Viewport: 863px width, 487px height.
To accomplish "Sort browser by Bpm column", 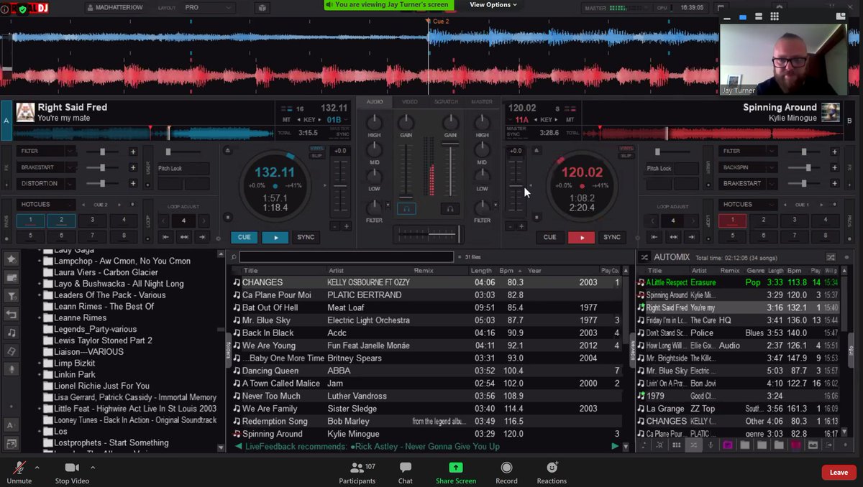I will 511,271.
